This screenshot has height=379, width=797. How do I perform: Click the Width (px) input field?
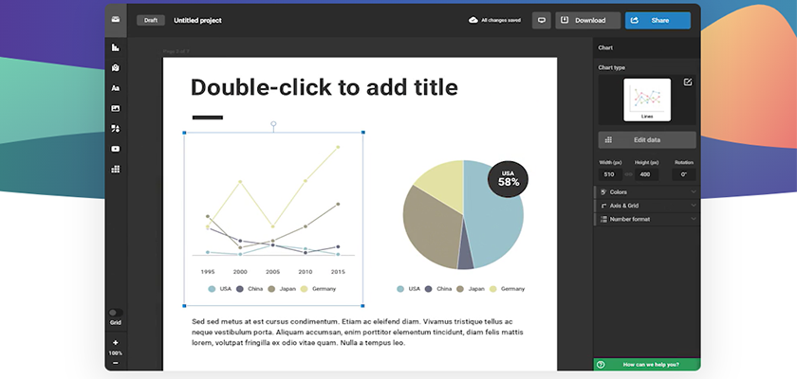coord(609,174)
